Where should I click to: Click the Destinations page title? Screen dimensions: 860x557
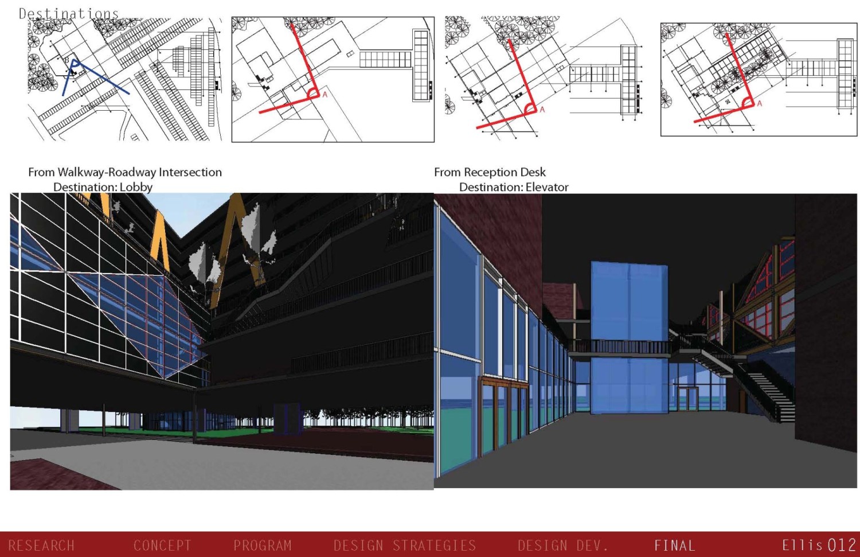[x=69, y=13]
